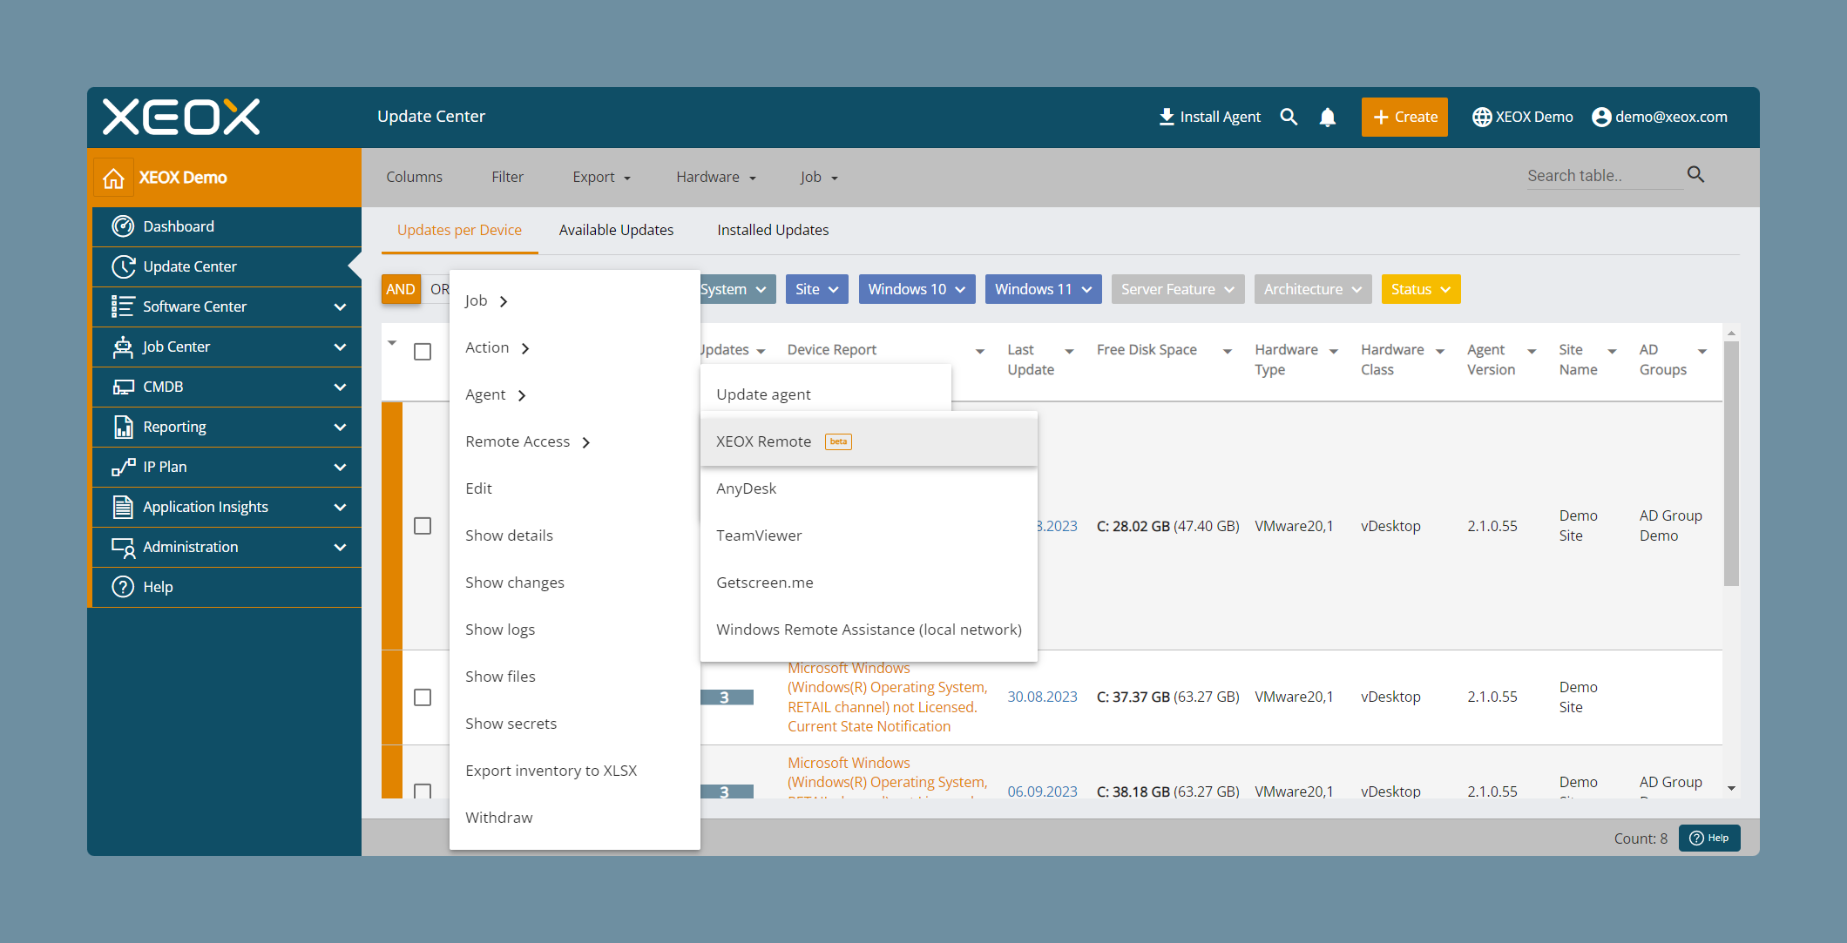
Task: Check the second device row checkbox
Action: [423, 697]
